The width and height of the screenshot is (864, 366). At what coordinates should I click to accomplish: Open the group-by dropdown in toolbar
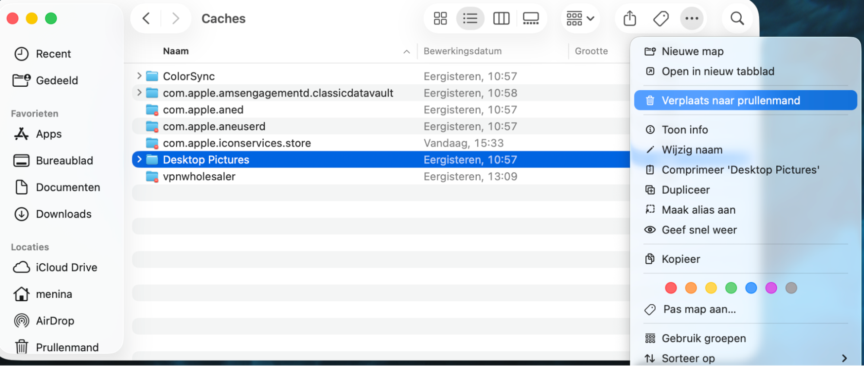coord(580,19)
